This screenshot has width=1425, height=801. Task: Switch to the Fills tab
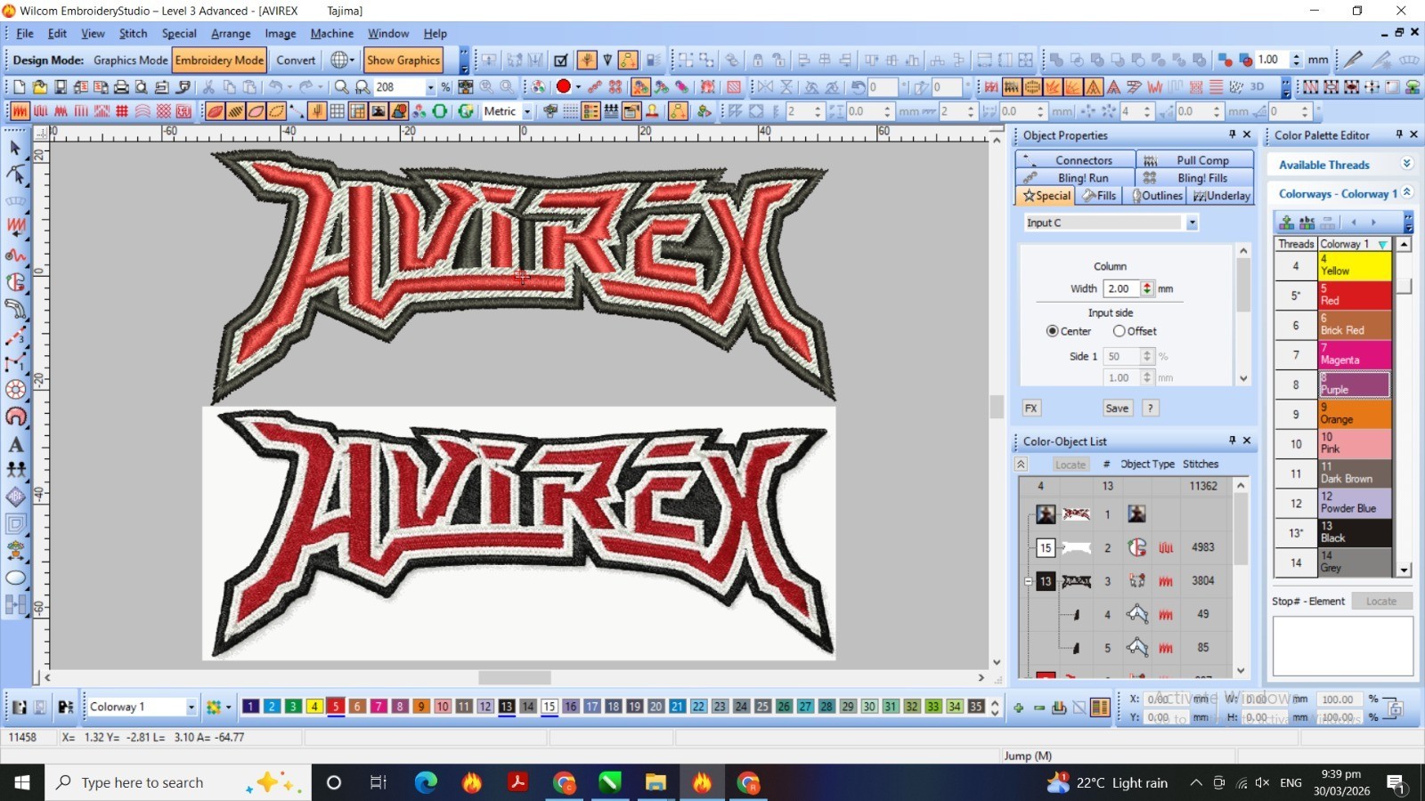(1099, 196)
